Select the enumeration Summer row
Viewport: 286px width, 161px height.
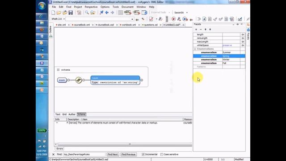pos(219,52)
